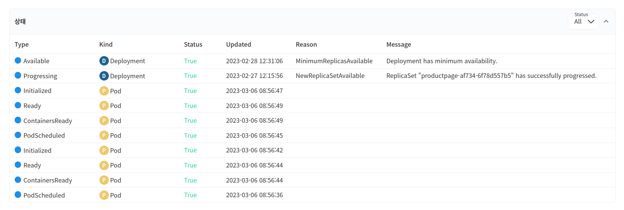624x210 pixels.
Task: Click True status in the Available row
Action: pyautogui.click(x=190, y=61)
